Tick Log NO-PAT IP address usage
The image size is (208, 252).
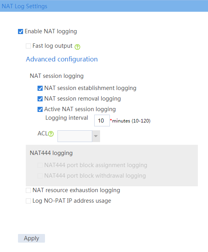point(28,201)
